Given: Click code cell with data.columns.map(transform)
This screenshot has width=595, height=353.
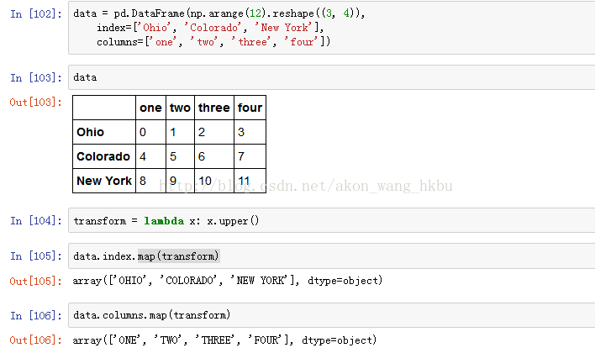Looking at the screenshot, I should click(332, 315).
